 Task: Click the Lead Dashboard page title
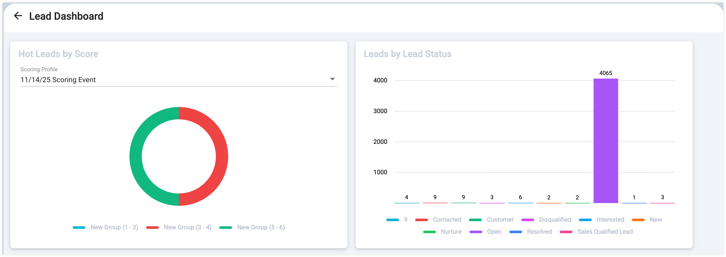[x=66, y=16]
